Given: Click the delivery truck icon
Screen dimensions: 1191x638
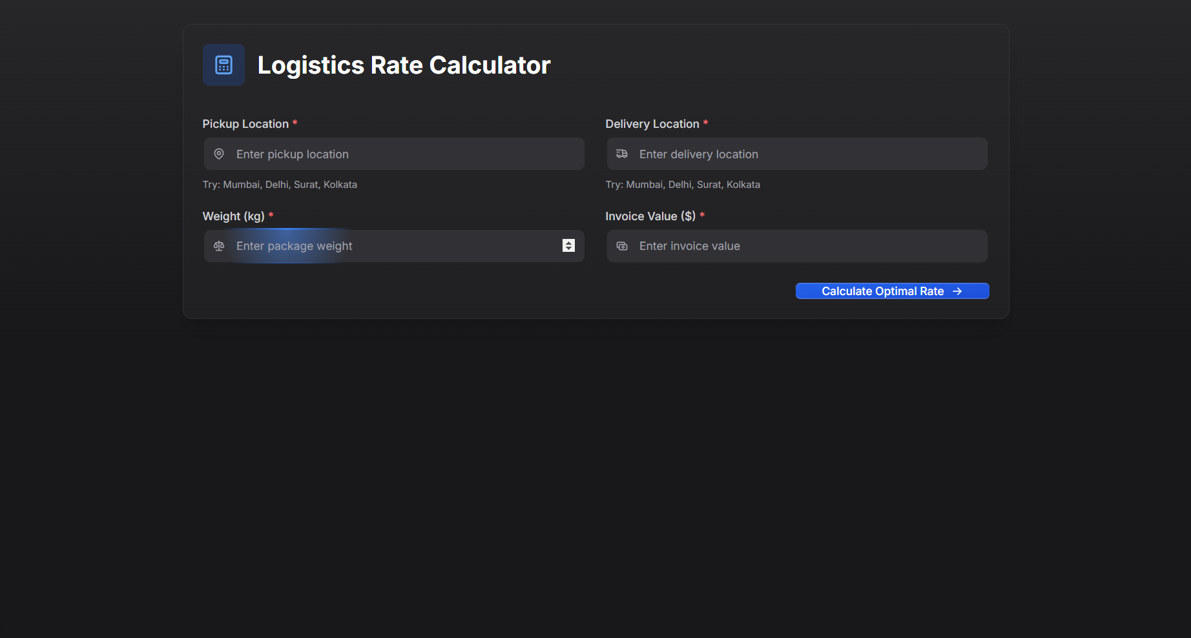Looking at the screenshot, I should (x=622, y=154).
